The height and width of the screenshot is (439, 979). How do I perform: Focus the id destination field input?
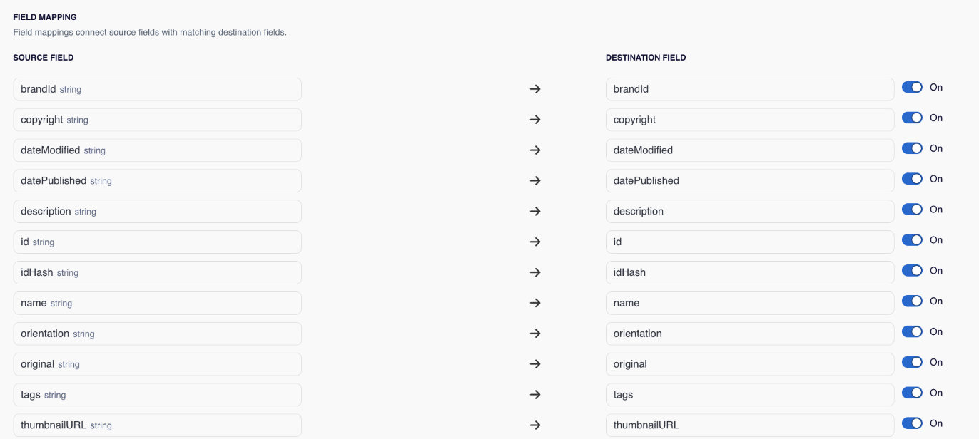point(750,242)
